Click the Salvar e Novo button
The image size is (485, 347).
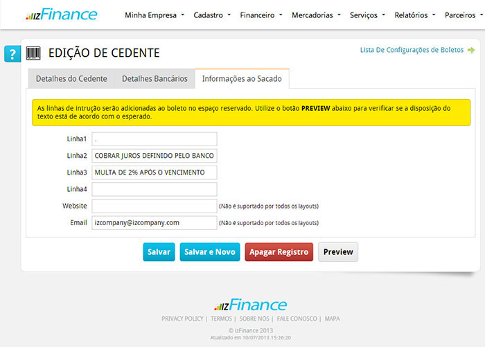(210, 252)
